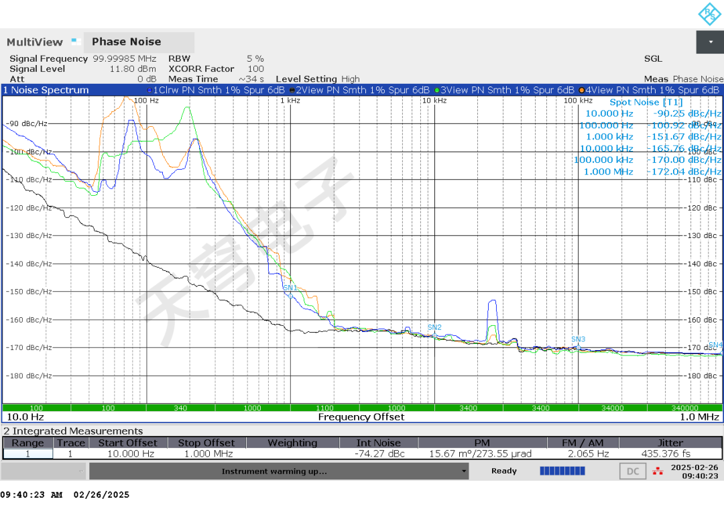Click the DC coupling indicator button
This screenshot has width=724, height=509.
(633, 471)
